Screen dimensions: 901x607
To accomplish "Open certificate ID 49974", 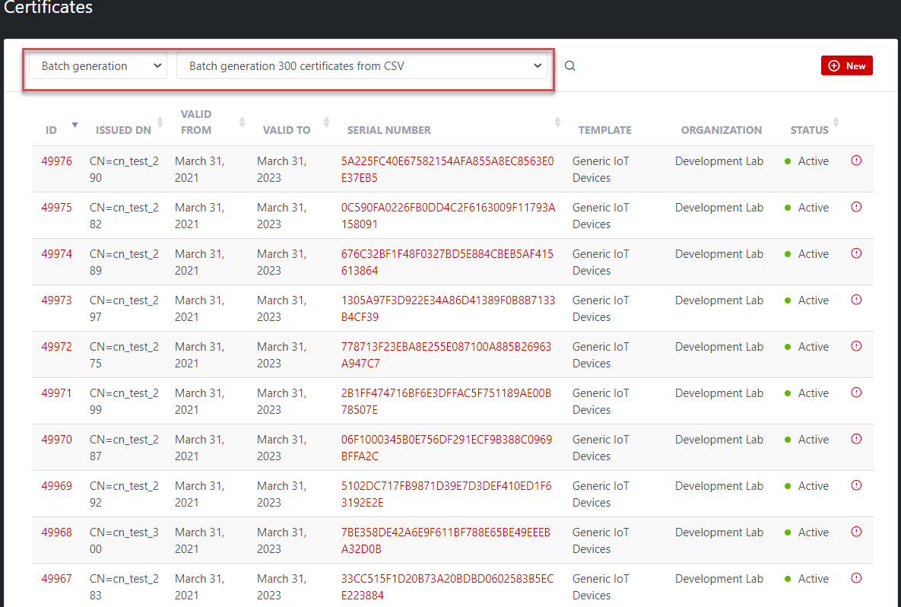I will (57, 254).
